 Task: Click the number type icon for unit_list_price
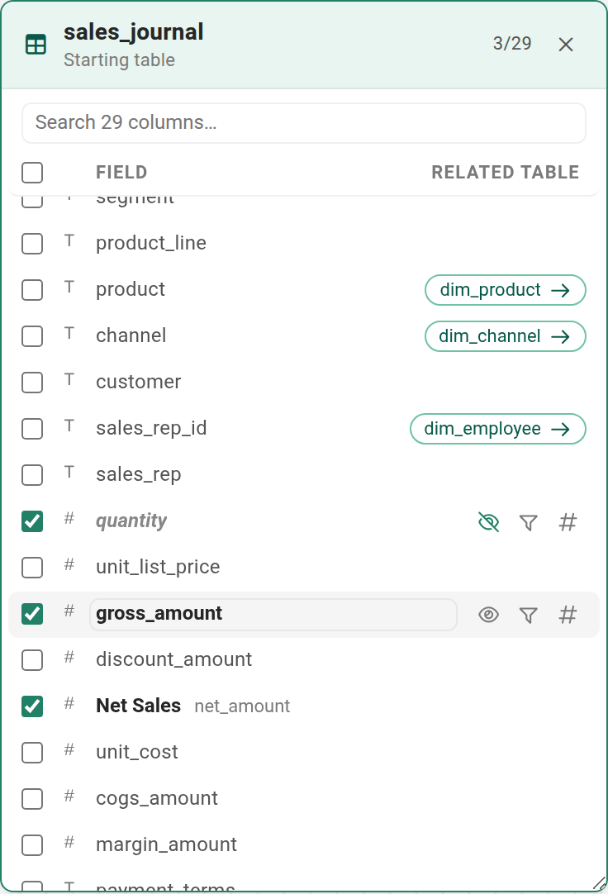click(x=69, y=565)
